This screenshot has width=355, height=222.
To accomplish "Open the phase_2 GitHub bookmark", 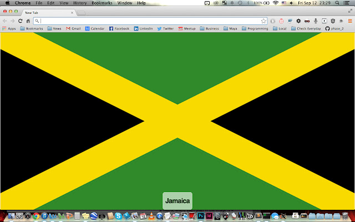I will [334, 28].
